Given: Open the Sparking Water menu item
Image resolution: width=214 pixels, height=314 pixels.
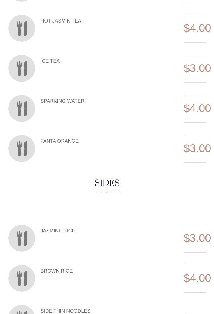Looking at the screenshot, I should click(62, 101).
